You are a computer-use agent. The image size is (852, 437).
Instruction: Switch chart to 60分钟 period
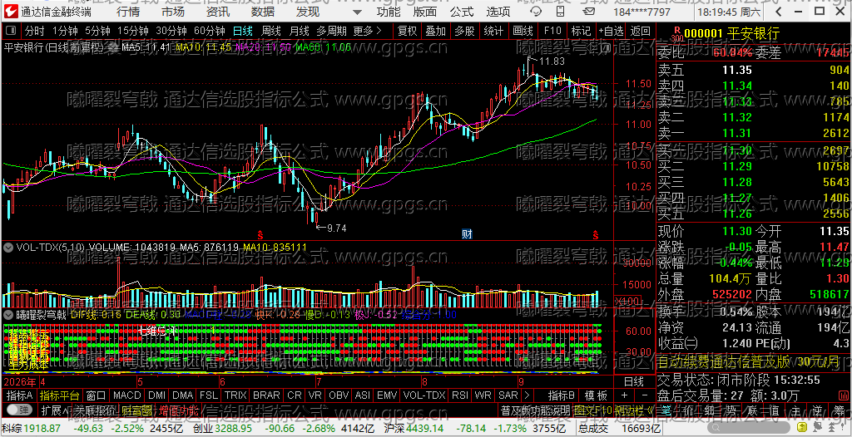click(209, 31)
